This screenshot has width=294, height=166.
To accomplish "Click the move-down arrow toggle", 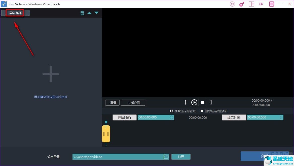I will (x=96, y=13).
